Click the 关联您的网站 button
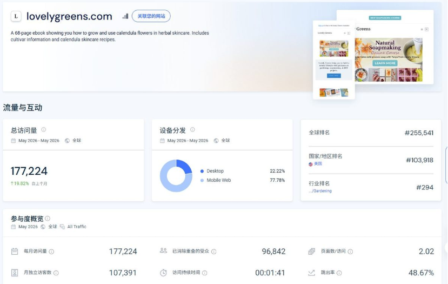 point(151,16)
